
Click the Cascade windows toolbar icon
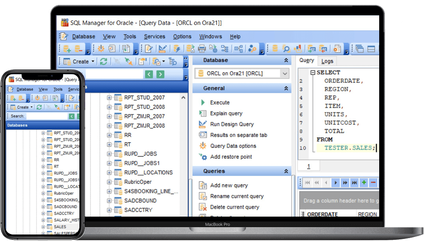[x=360, y=49]
